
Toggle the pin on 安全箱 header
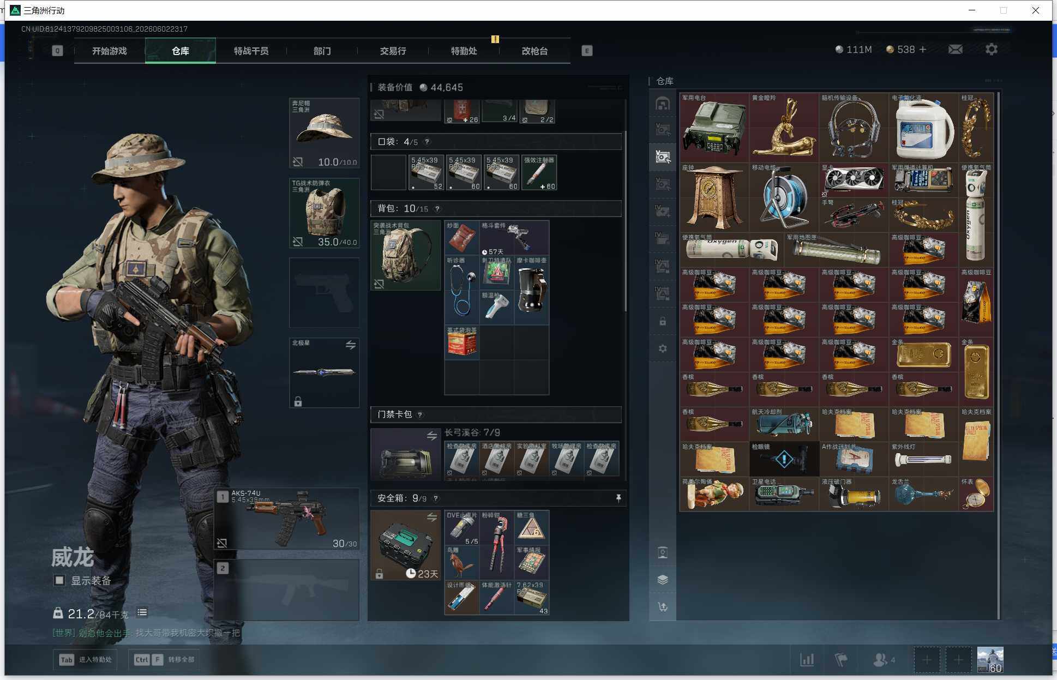tap(618, 498)
